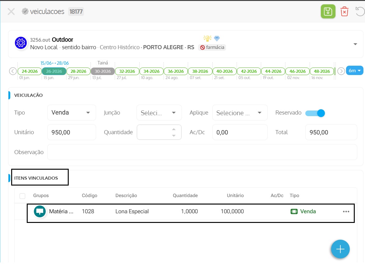This screenshot has width=365, height=264.
Task: Open the Aplique dropdown
Action: point(240,113)
